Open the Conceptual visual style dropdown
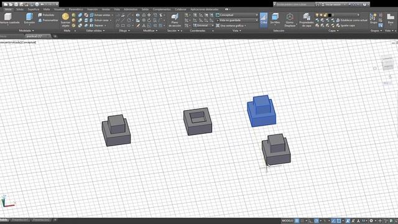This screenshot has height=224, width=398. (x=237, y=15)
